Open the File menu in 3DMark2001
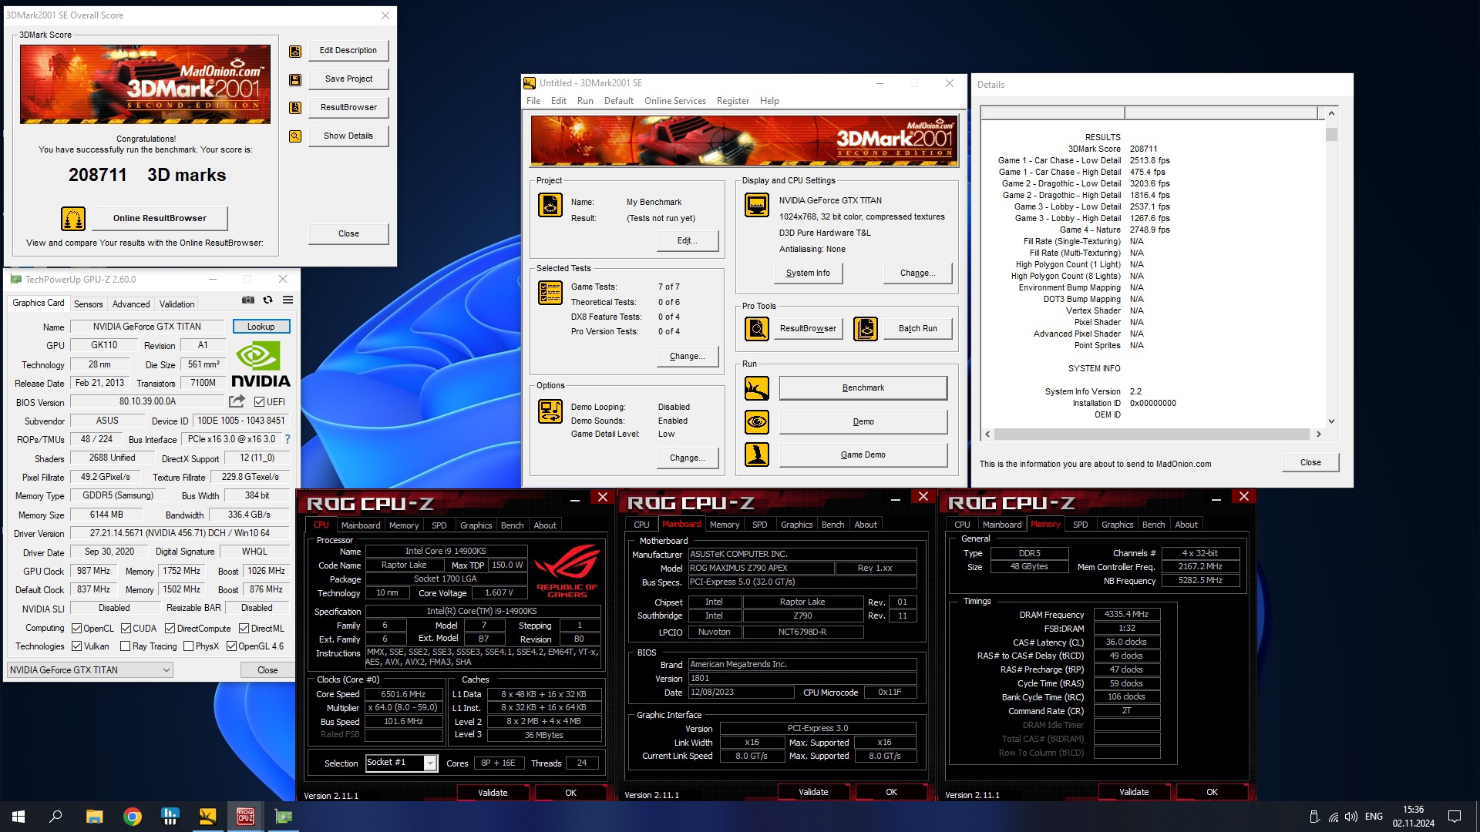This screenshot has height=832, width=1480. tap(533, 101)
